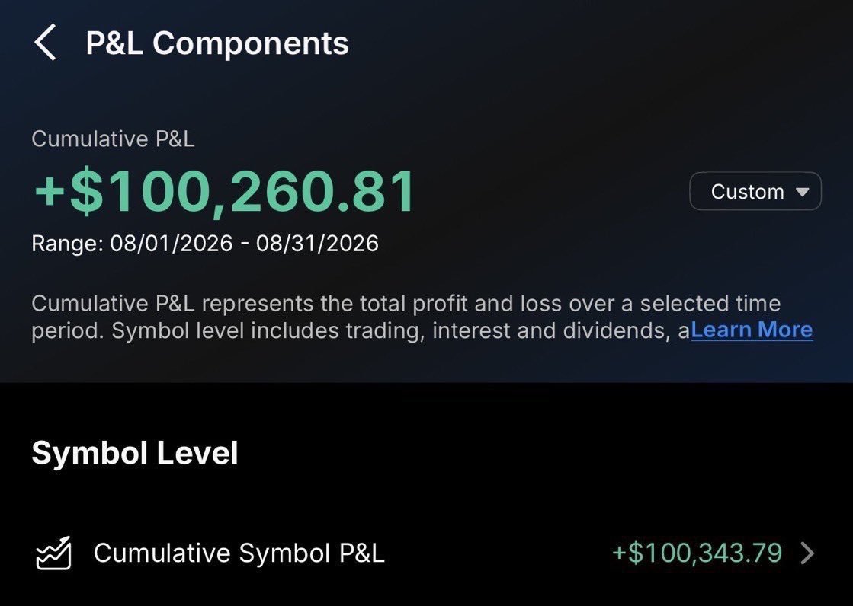853x606 pixels.
Task: Click the date range 08/01/2026 - 08/31/2026
Action: click(244, 243)
